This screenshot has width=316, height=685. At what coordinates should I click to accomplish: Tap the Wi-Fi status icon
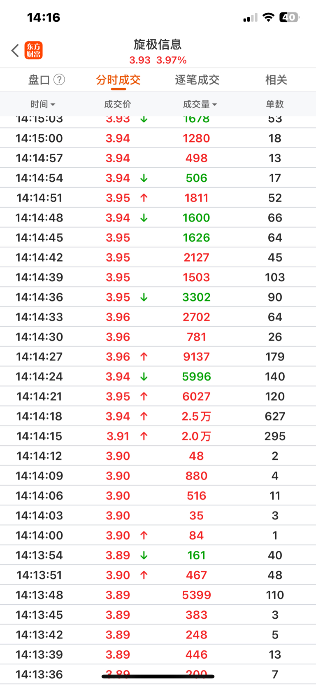(269, 17)
